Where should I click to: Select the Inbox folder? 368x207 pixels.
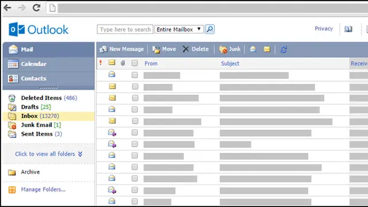[x=48, y=116]
